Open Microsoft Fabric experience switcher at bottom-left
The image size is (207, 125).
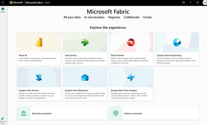(x=3, y=120)
